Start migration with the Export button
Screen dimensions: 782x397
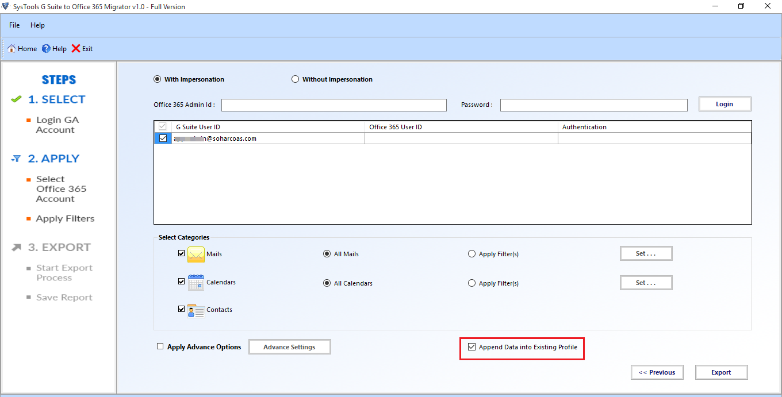[721, 372]
